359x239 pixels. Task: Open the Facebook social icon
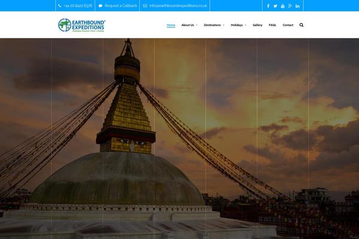click(268, 6)
